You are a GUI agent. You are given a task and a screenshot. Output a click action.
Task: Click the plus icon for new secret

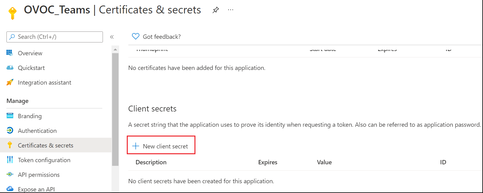click(x=135, y=146)
